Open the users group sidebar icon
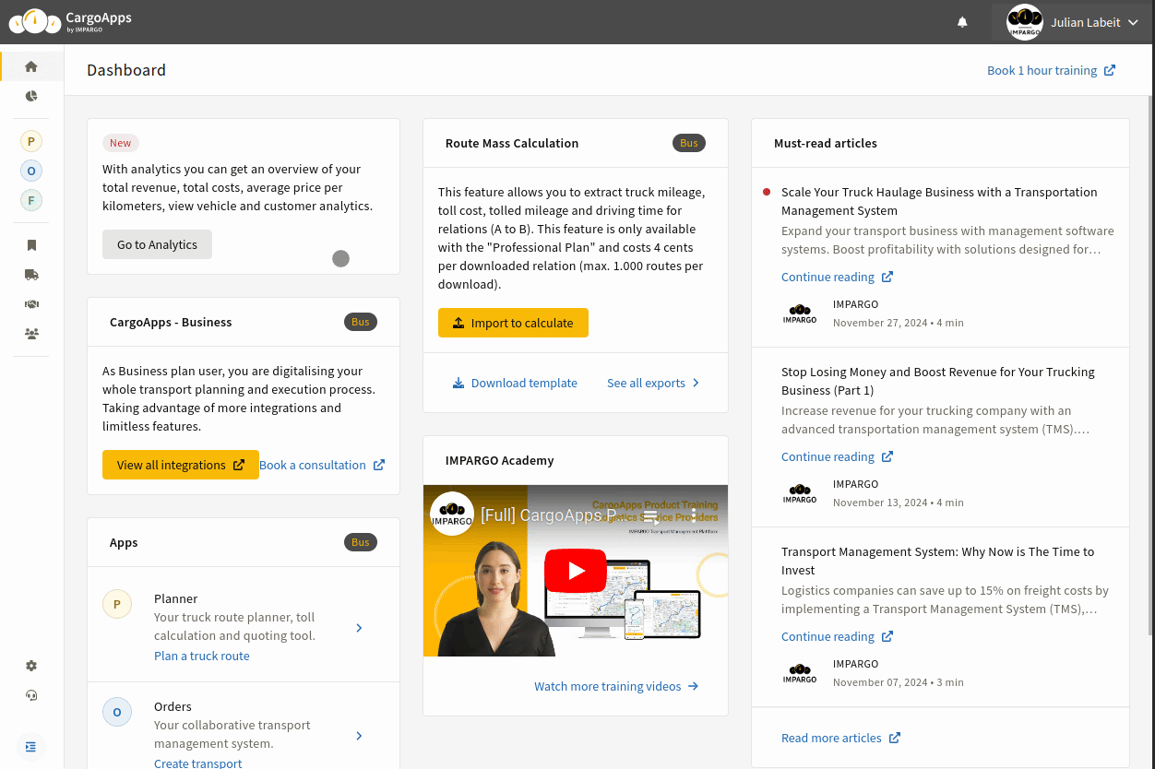Screen dimensions: 1155x769 (31, 334)
